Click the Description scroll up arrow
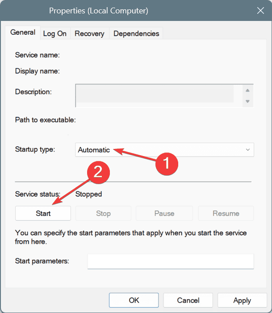This screenshot has height=313, width=272. click(x=247, y=91)
